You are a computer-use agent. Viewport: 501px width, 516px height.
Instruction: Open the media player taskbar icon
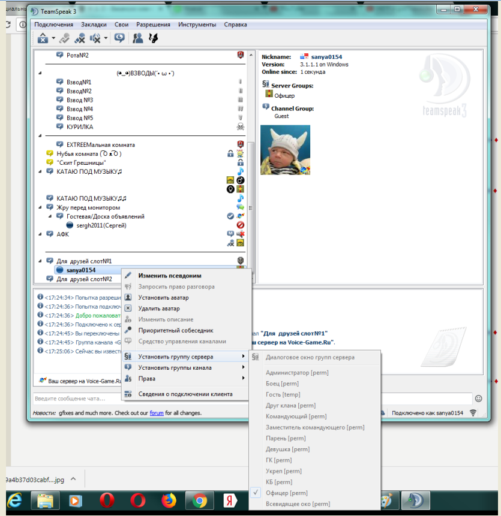tap(75, 501)
